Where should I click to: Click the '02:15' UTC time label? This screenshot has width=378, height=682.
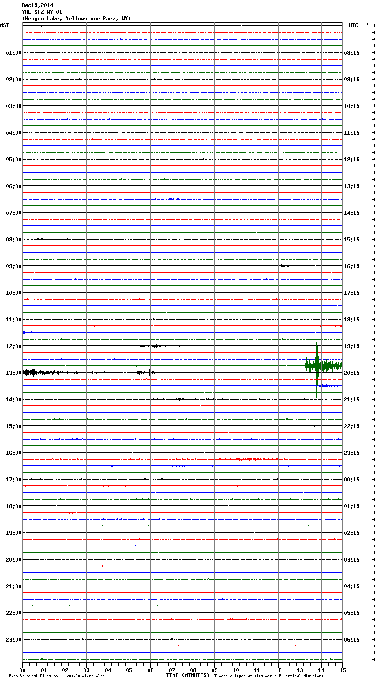coord(352,533)
